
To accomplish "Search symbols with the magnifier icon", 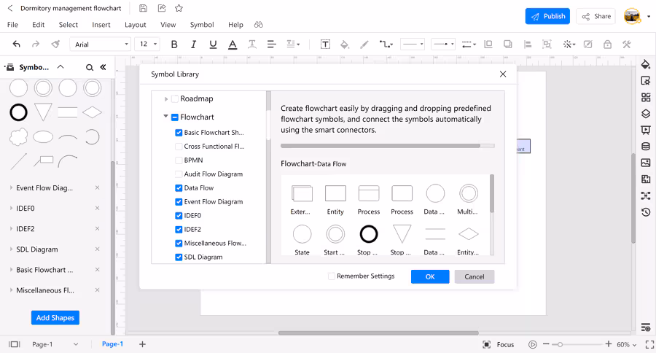I will coord(90,67).
